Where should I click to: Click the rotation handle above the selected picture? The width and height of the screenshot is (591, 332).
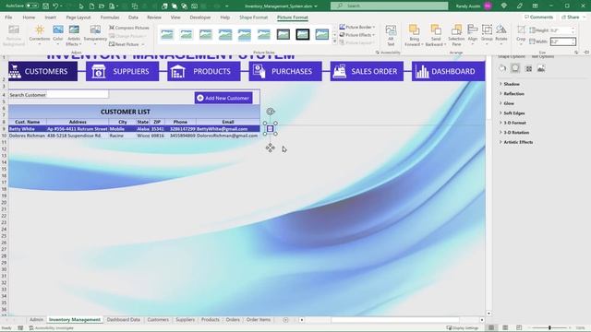pyautogui.click(x=271, y=112)
